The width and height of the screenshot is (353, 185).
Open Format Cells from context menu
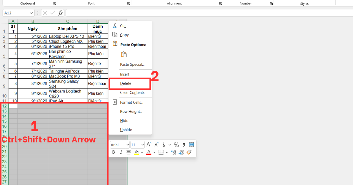point(130,102)
